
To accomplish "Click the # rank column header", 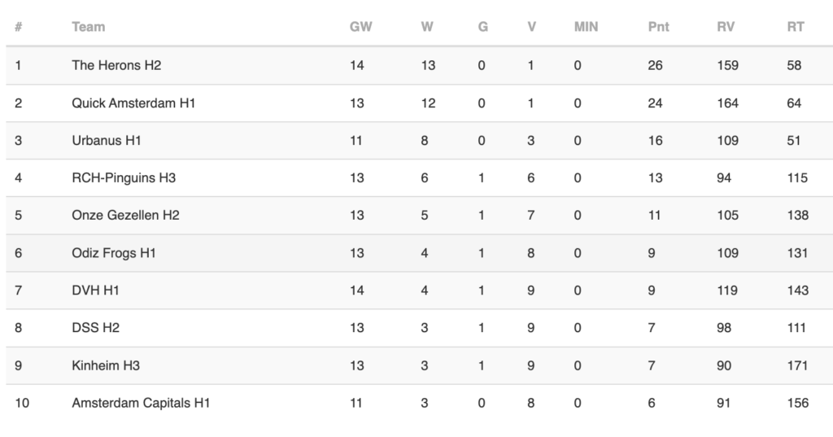I will click(x=18, y=27).
